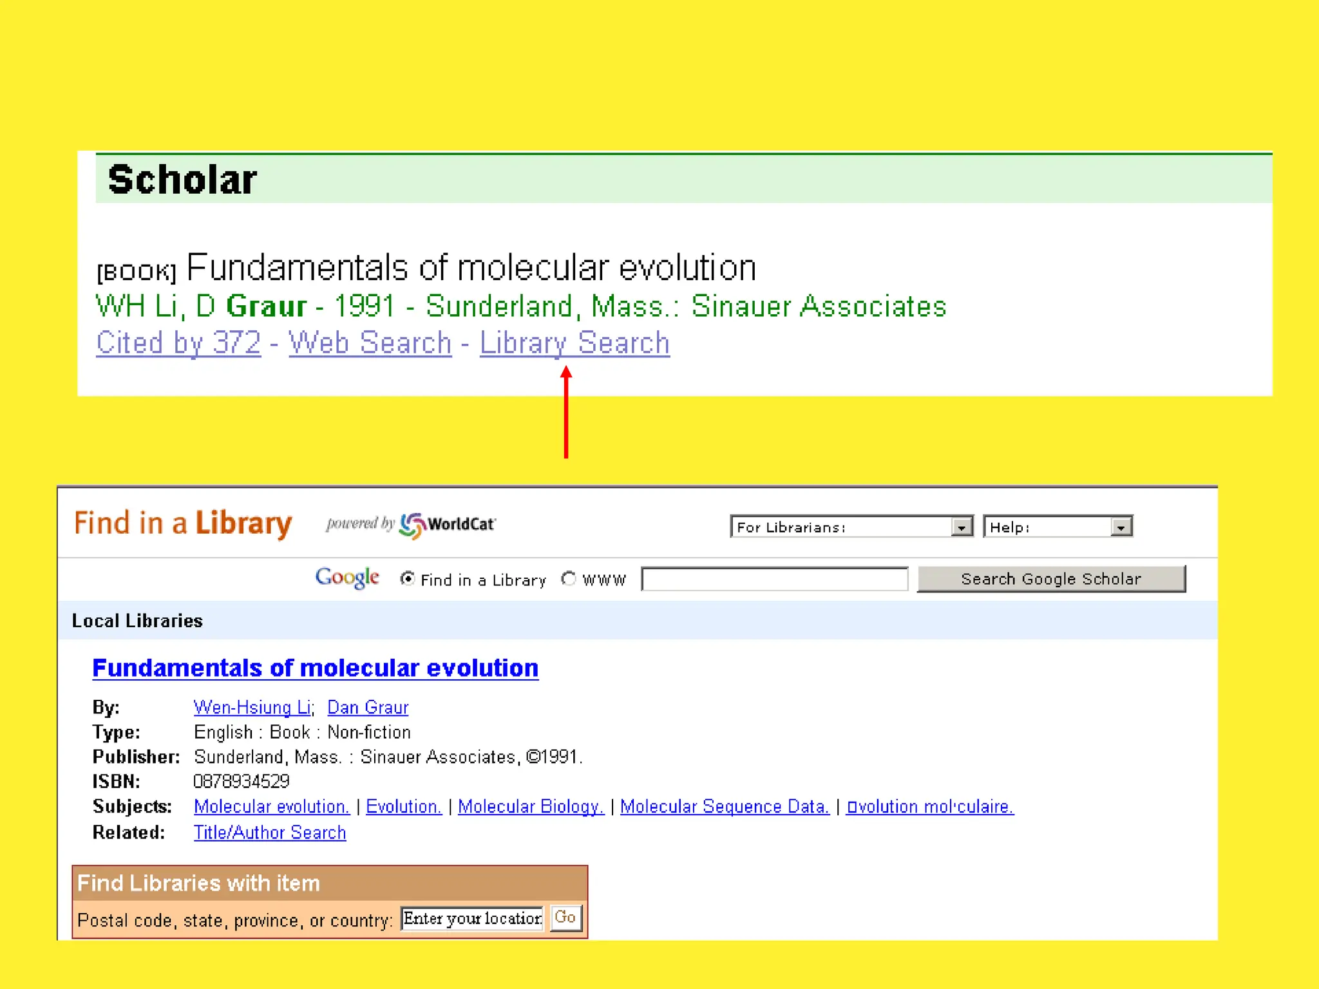This screenshot has width=1319, height=989.
Task: Open the bold Fundamentals of molecular evolution title link
Action: click(x=315, y=668)
